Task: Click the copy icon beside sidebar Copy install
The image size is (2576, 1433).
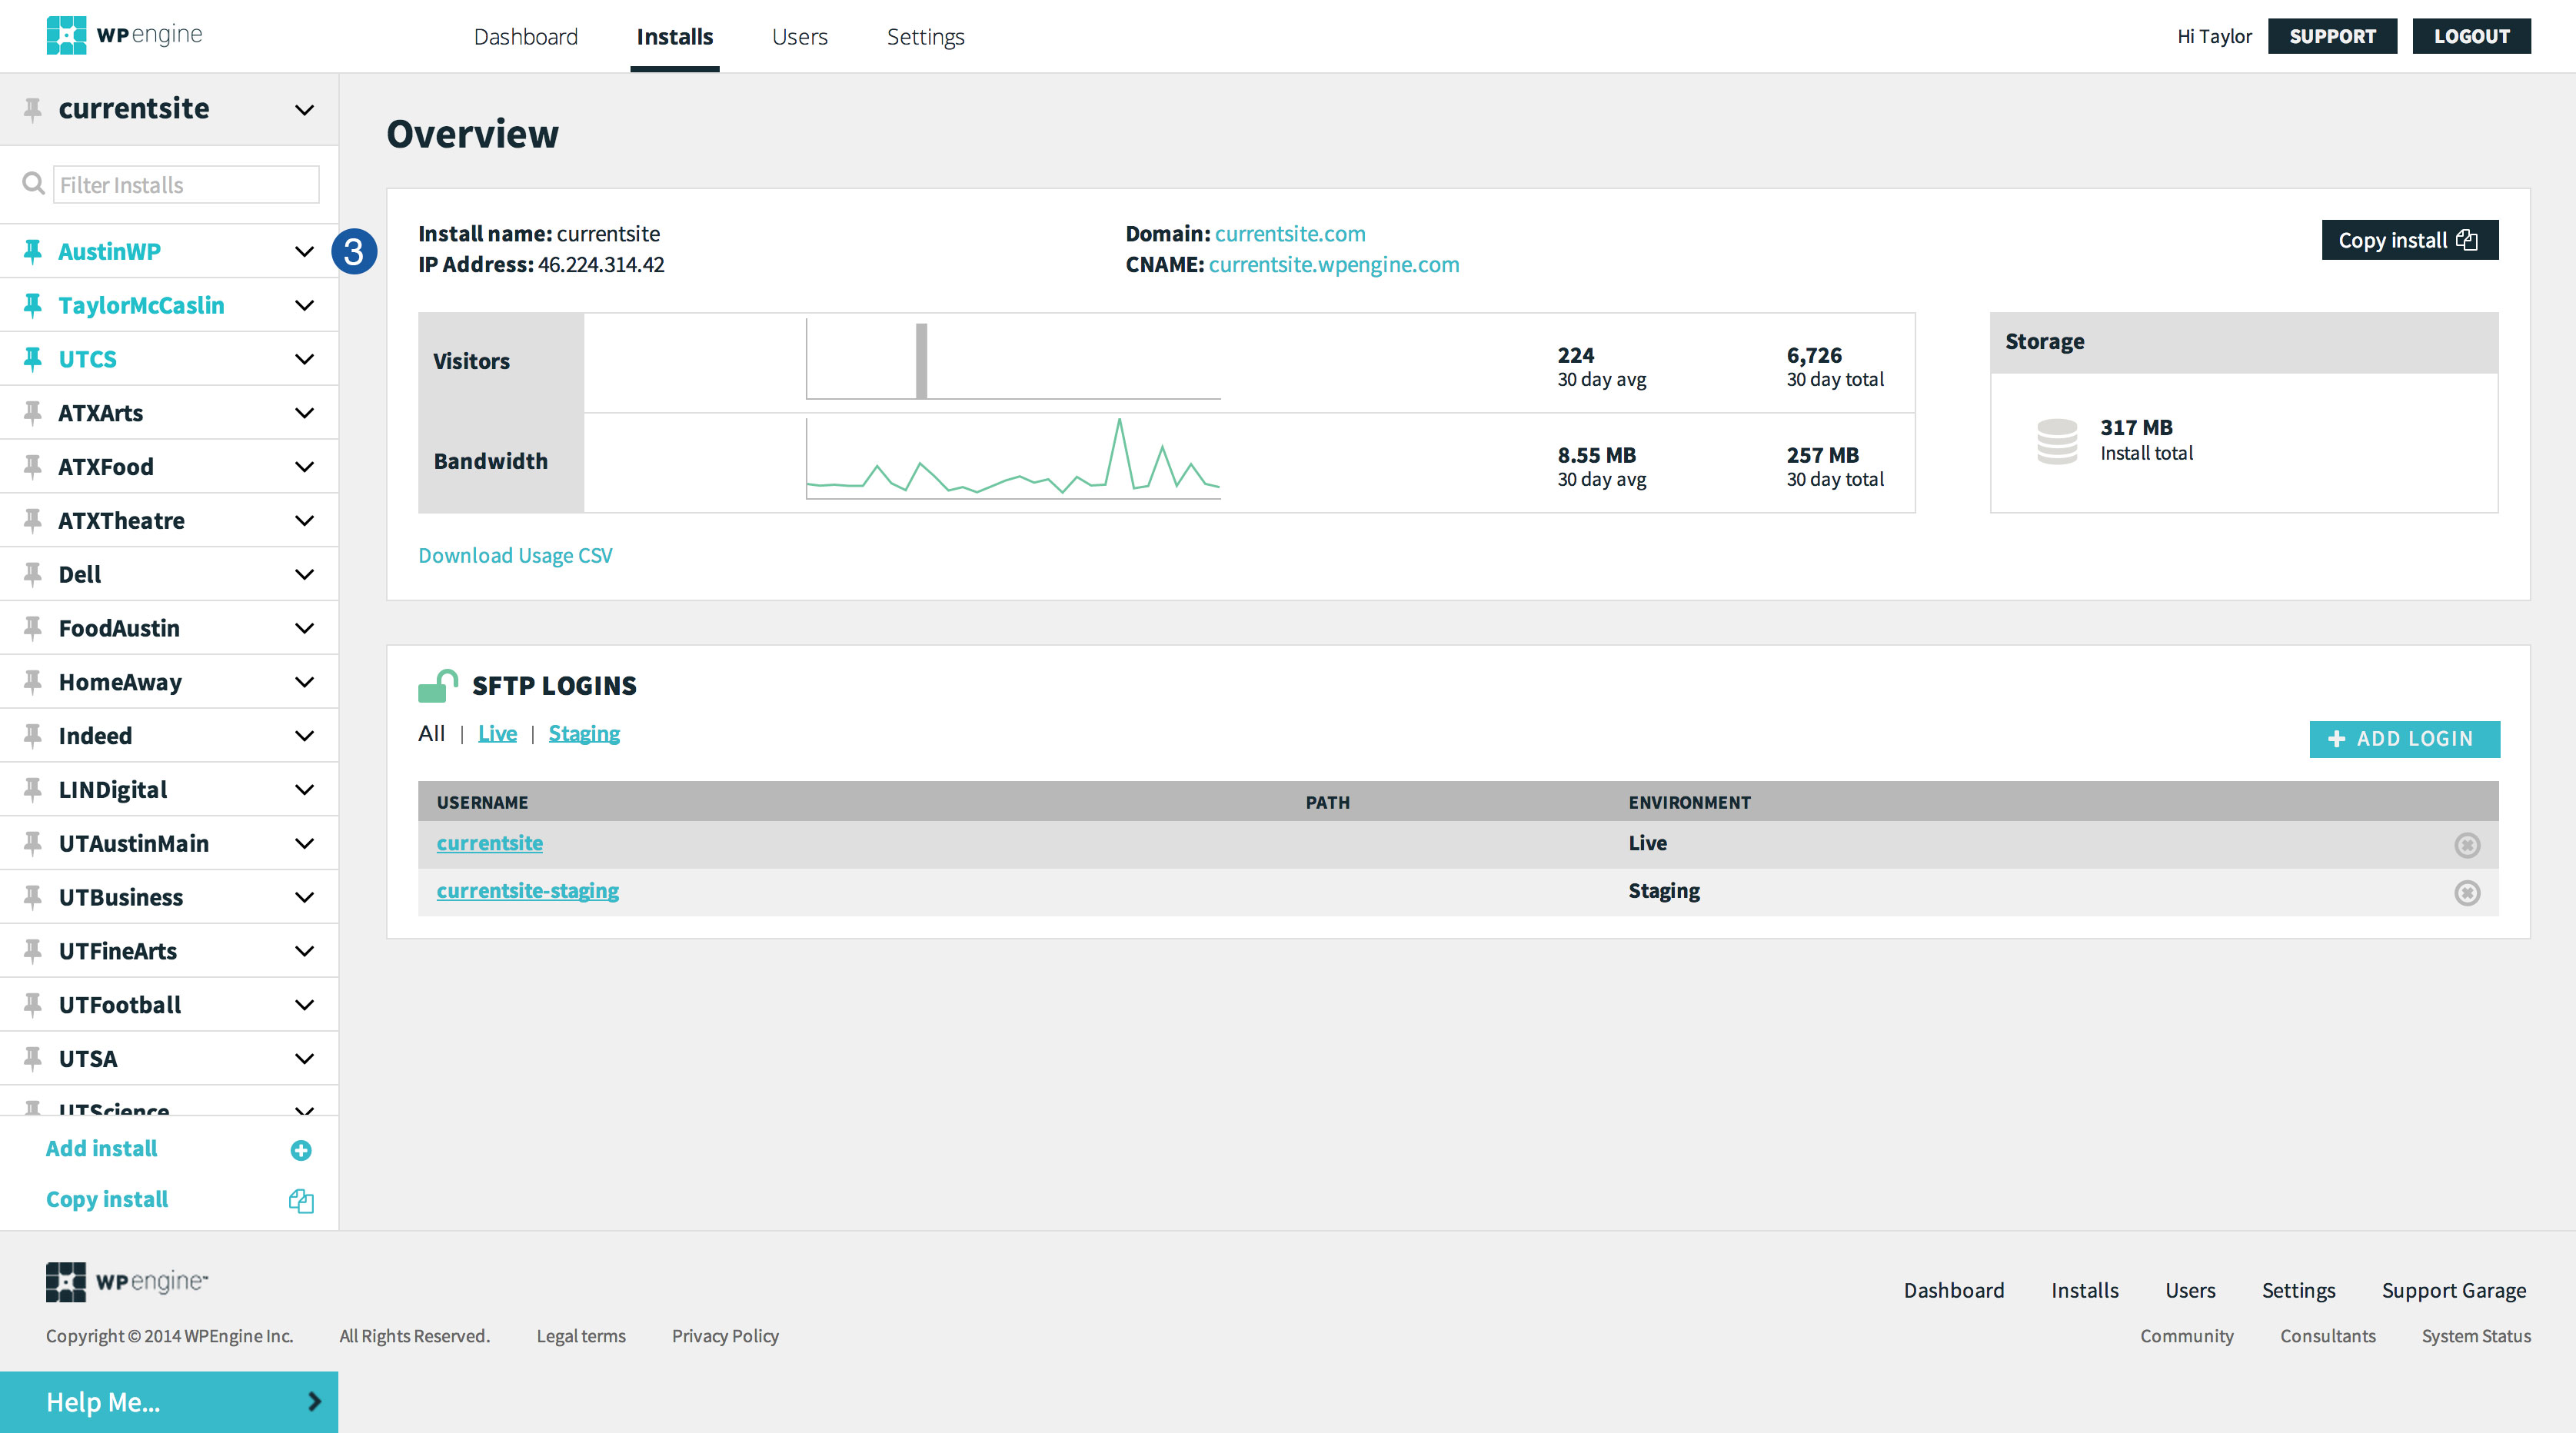Action: pyautogui.click(x=301, y=1200)
